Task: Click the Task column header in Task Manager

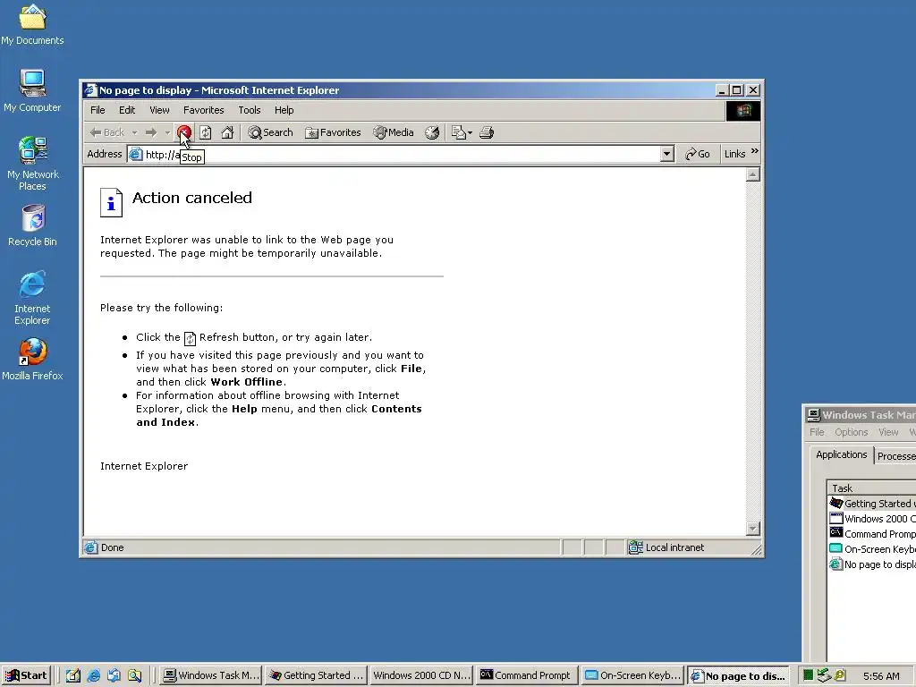Action: pos(871,488)
